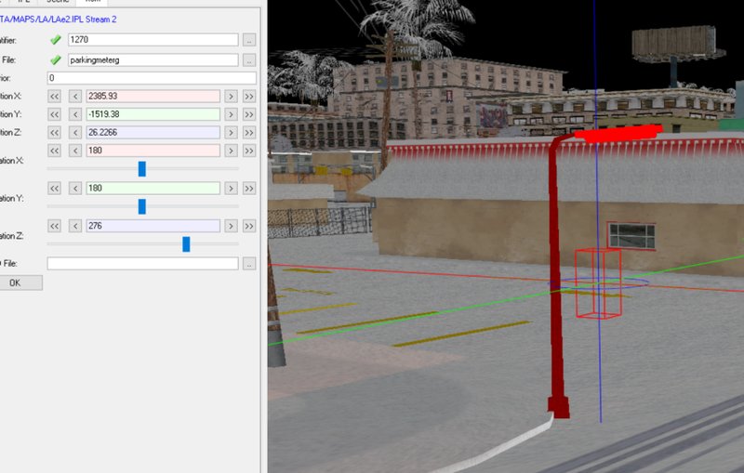Click the Rotation Y slider handle
The image size is (744, 473).
click(x=142, y=206)
